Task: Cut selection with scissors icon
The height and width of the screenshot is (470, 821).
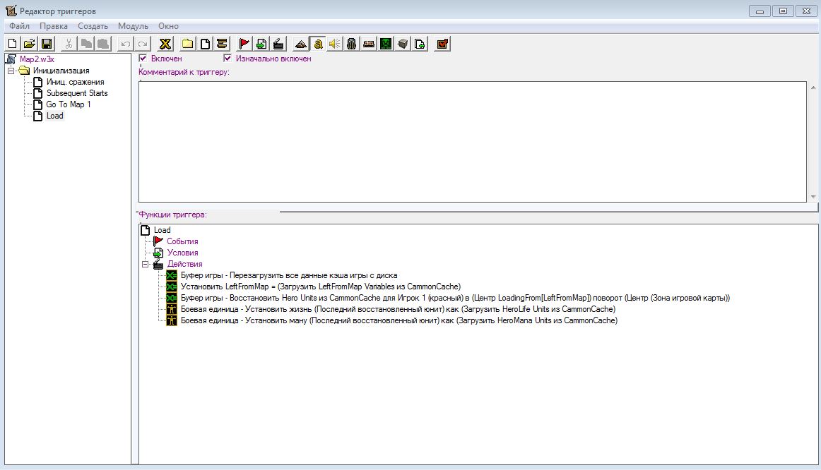Action: [69, 44]
